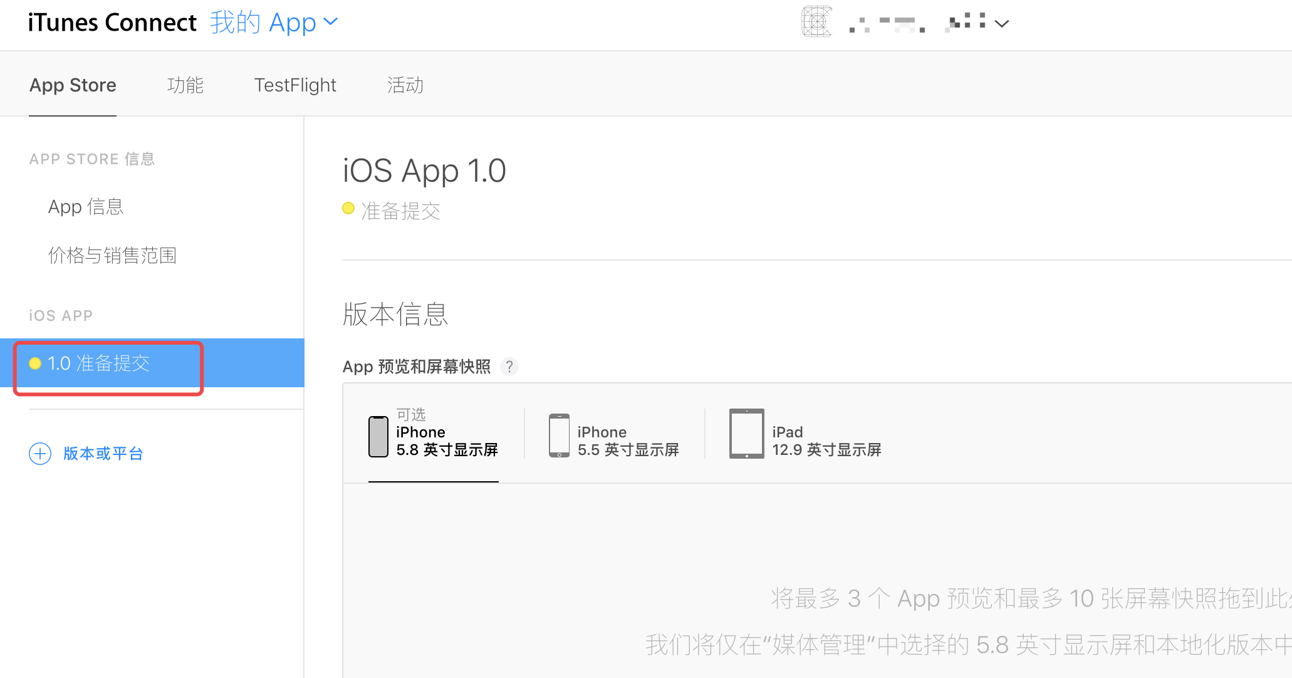The image size is (1292, 678).
Task: Click the iPhone X device icon
Action: (378, 437)
